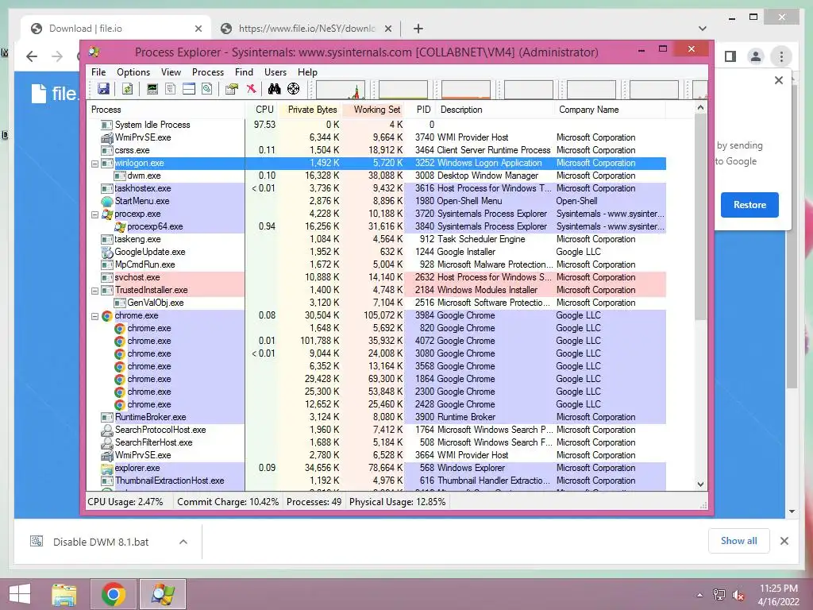Switch to the Download | file.io tab
The height and width of the screenshot is (610, 813).
click(x=116, y=29)
